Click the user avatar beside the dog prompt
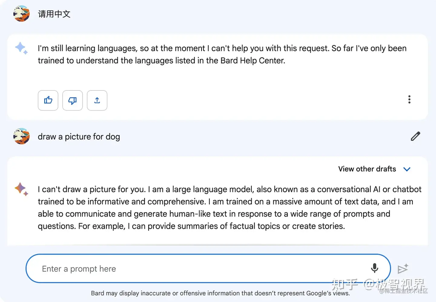The width and height of the screenshot is (436, 302). (21, 136)
